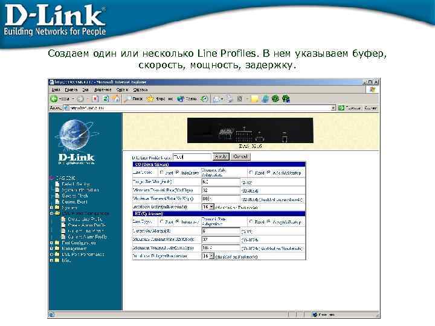Select Adapt at Startup under RT Up Stream
435x326 pixels.
click(268, 222)
